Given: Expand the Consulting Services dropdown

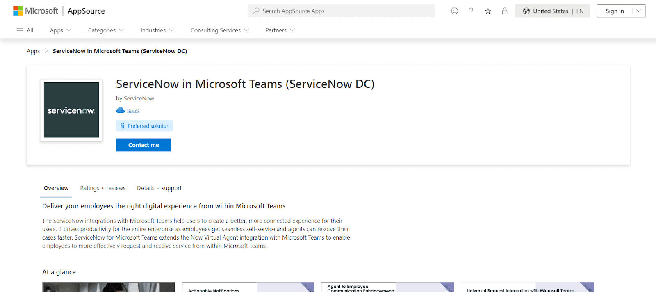Looking at the screenshot, I should pyautogui.click(x=220, y=30).
